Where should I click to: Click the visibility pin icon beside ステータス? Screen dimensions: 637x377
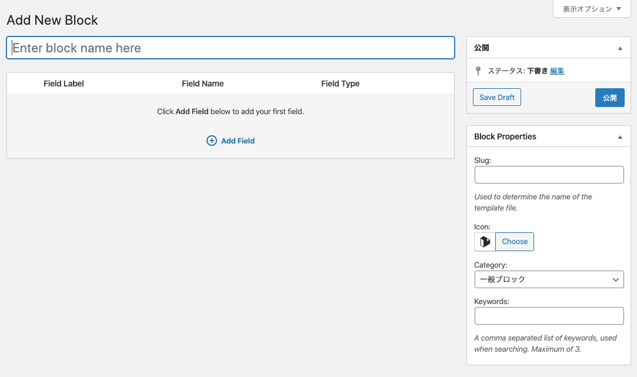point(478,71)
